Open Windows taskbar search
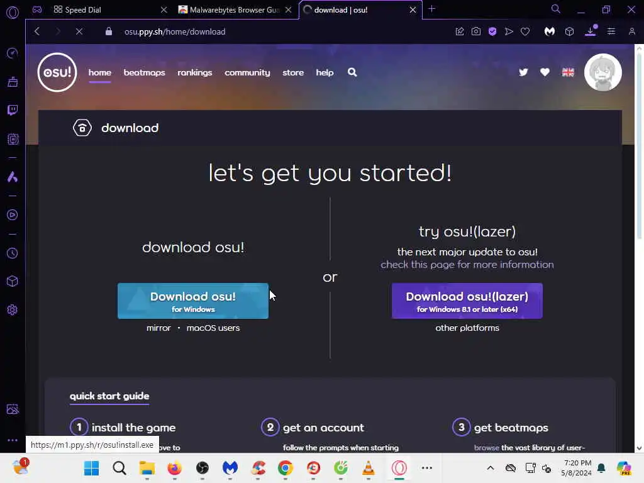Screen dimensions: 644x483 [x=119, y=468]
